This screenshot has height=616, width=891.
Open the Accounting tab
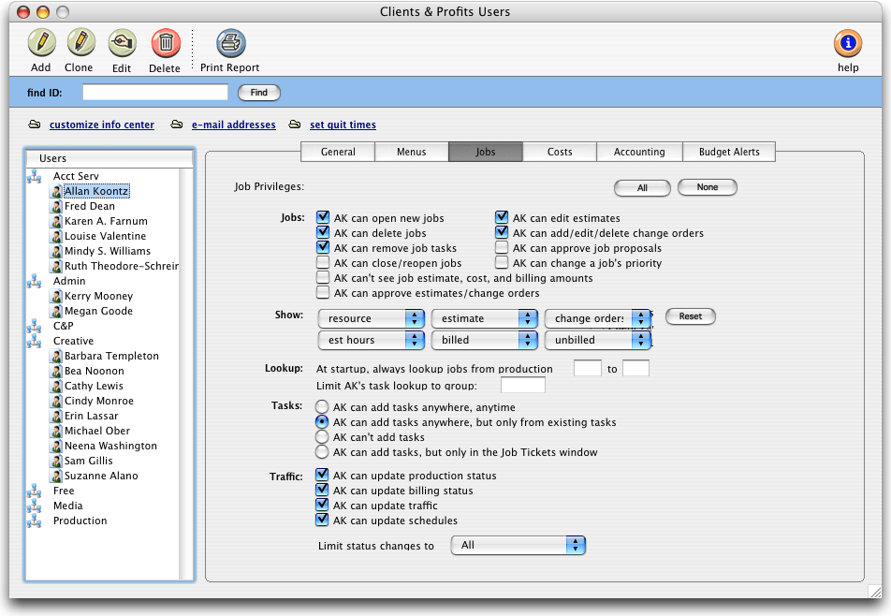point(639,152)
